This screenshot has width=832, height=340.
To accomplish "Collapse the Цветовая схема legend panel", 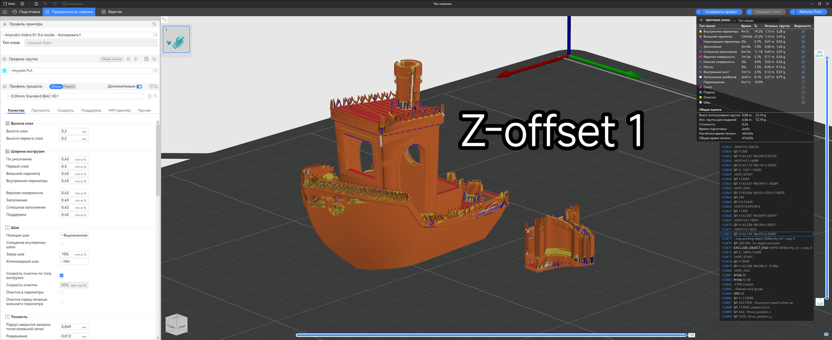I will click(x=701, y=20).
